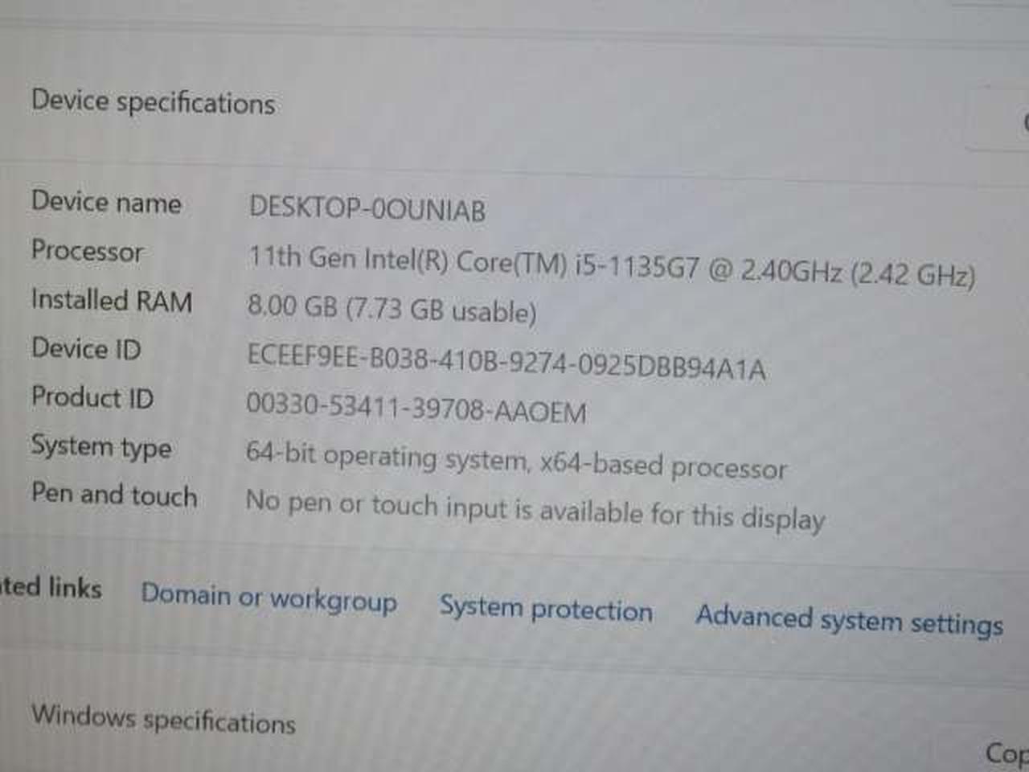Click the Product ID value 00330-53411-39708-AAOEM
Viewport: 1029px width, 772px height.
pyautogui.click(x=416, y=408)
